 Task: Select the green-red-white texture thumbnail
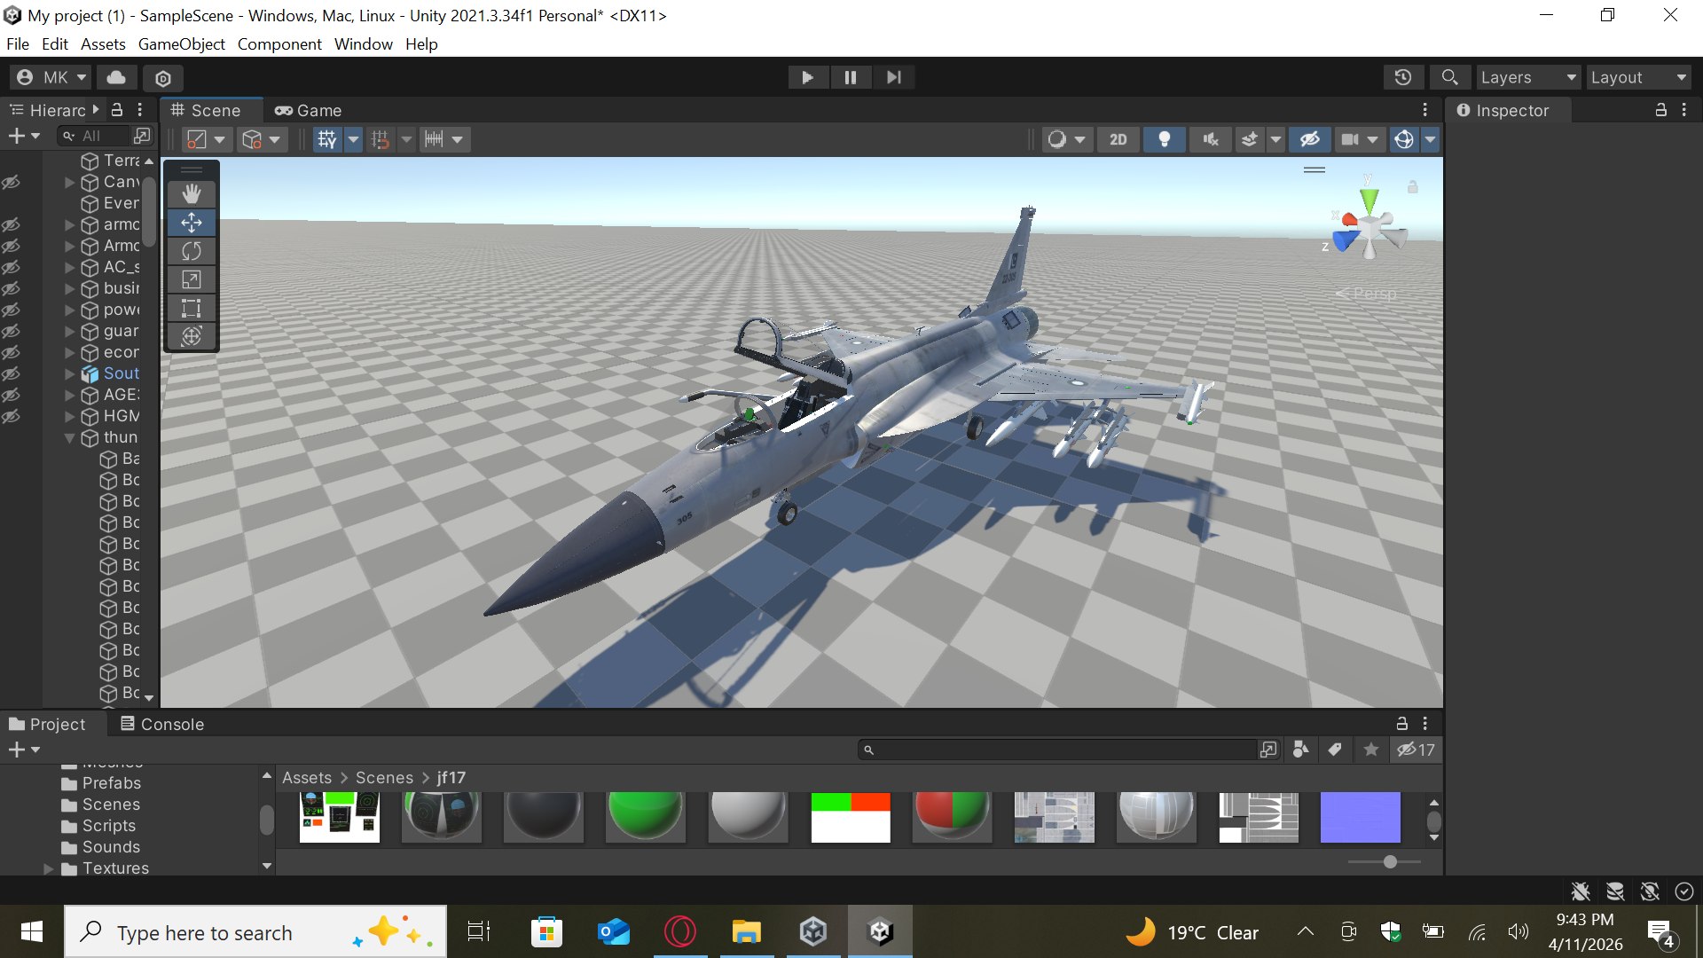click(x=851, y=817)
